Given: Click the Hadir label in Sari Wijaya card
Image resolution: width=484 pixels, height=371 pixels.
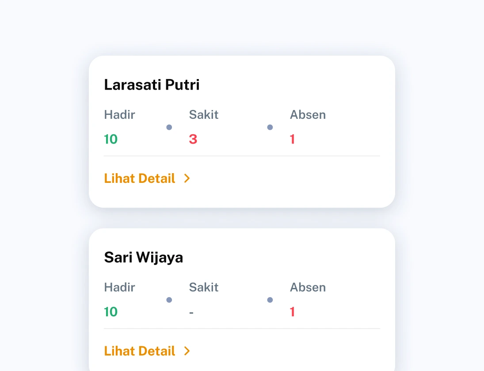Looking at the screenshot, I should pyautogui.click(x=119, y=288).
